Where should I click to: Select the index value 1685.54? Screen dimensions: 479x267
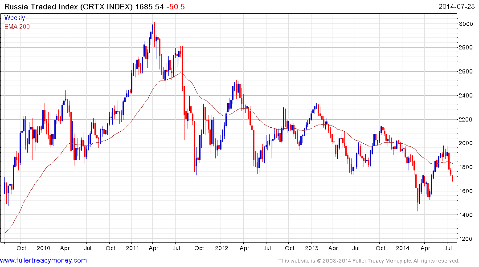(150, 7)
